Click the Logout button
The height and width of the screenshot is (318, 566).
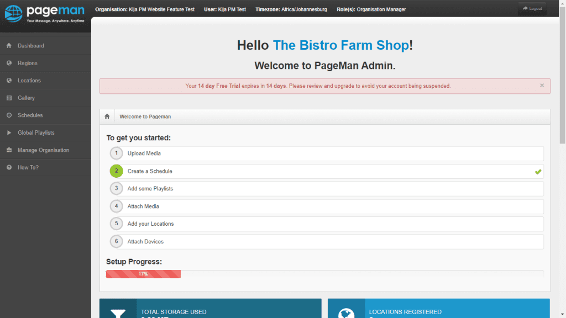pyautogui.click(x=532, y=8)
